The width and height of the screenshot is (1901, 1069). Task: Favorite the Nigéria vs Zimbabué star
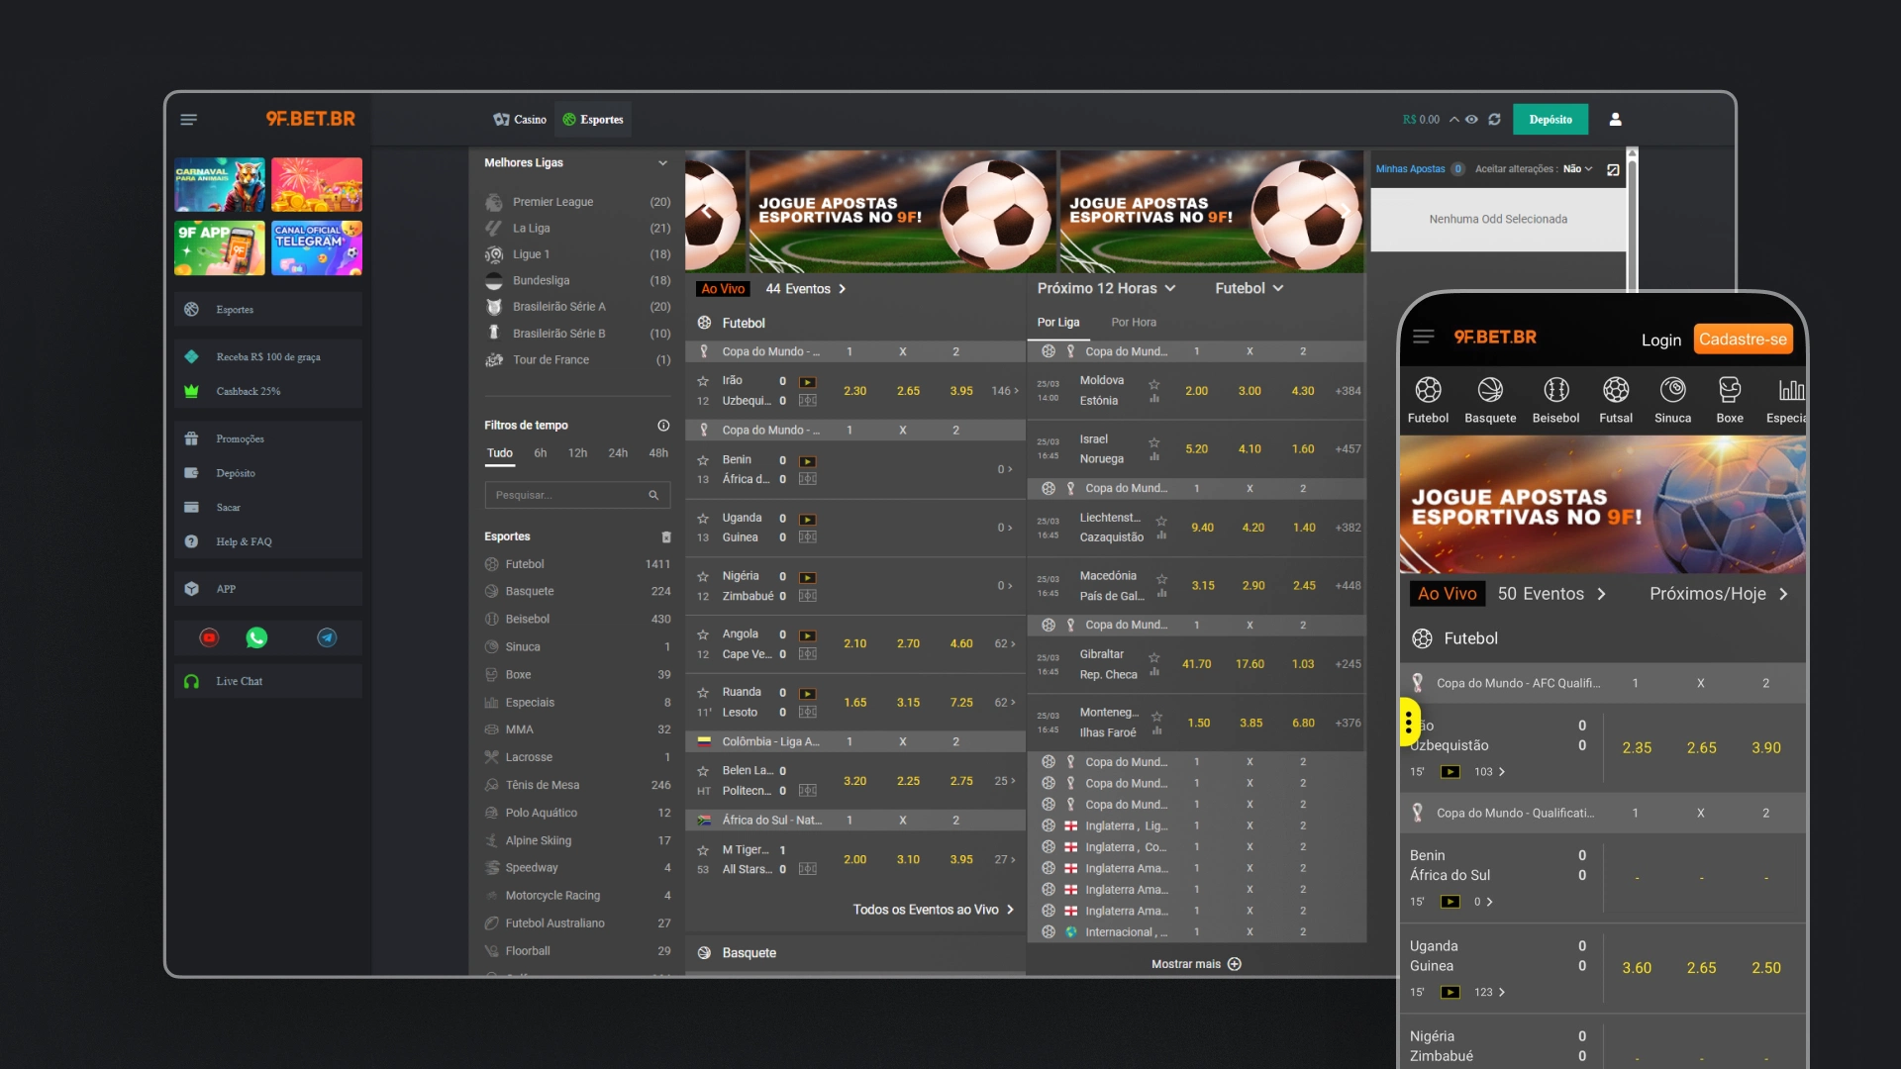[703, 576]
